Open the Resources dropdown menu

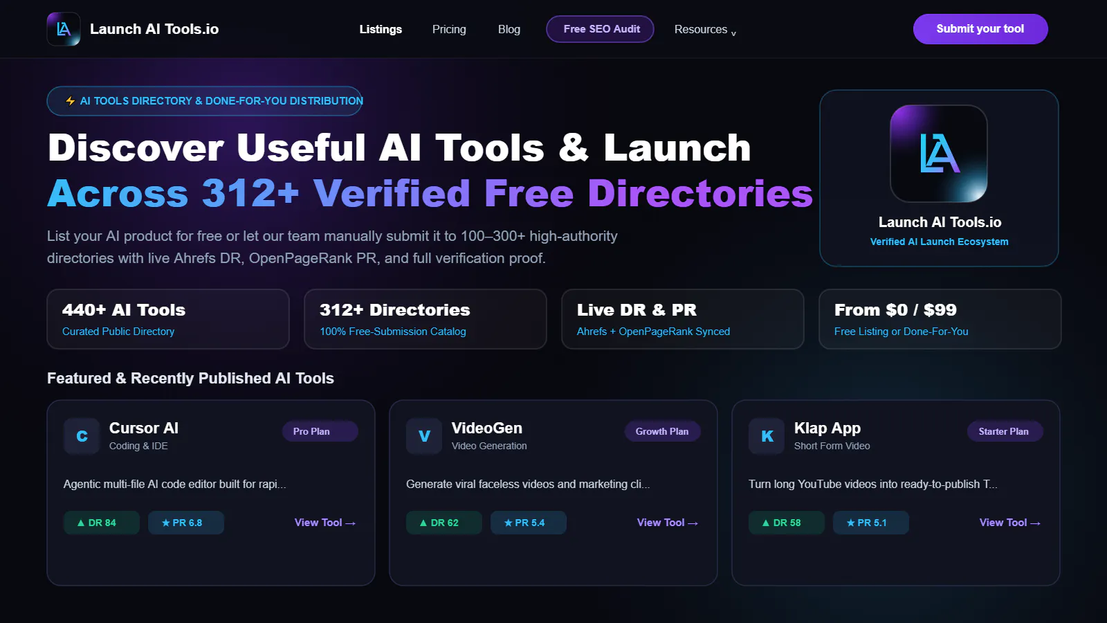click(x=705, y=30)
